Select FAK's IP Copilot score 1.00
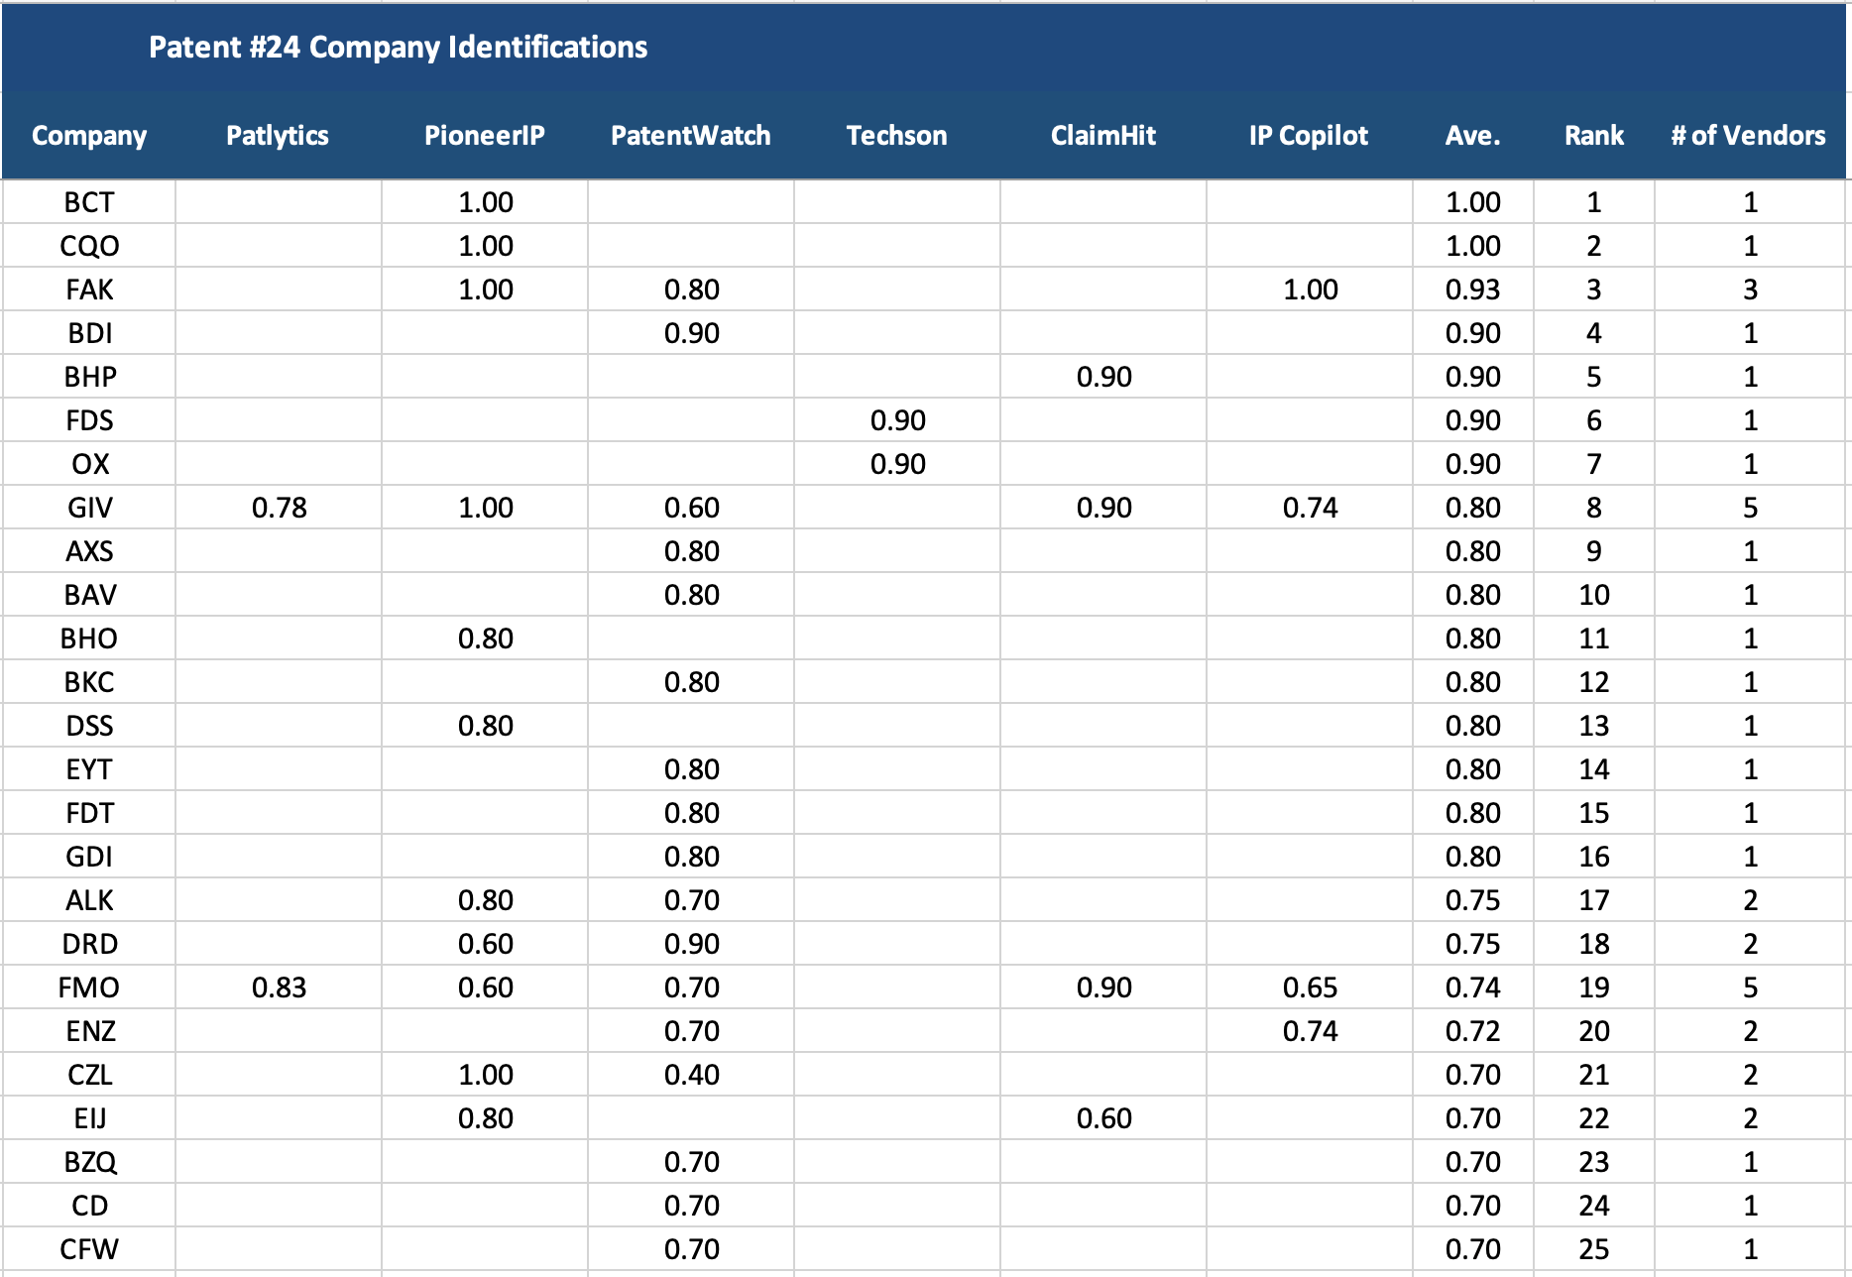This screenshot has width=1852, height=1277. point(1310,290)
